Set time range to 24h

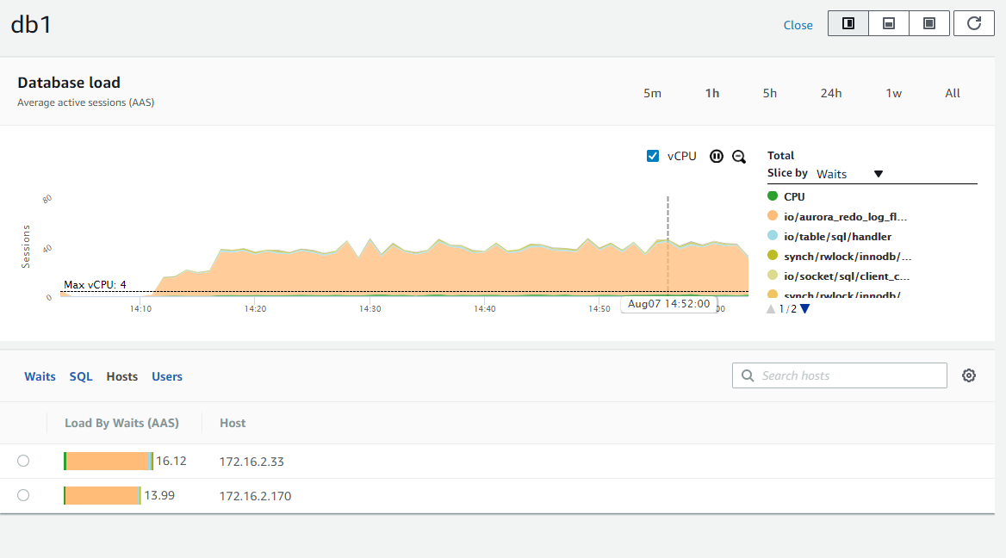coord(831,93)
